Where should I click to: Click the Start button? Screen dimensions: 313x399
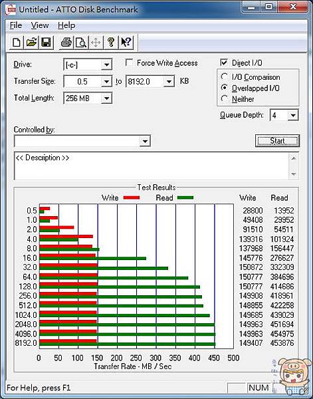(x=277, y=141)
